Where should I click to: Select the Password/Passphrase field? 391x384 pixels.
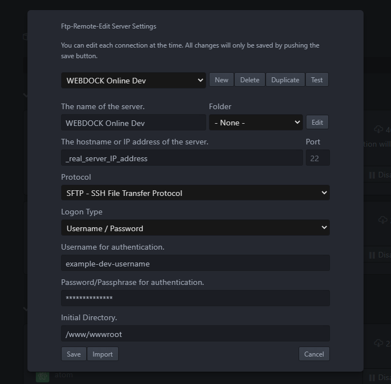pyautogui.click(x=195, y=298)
